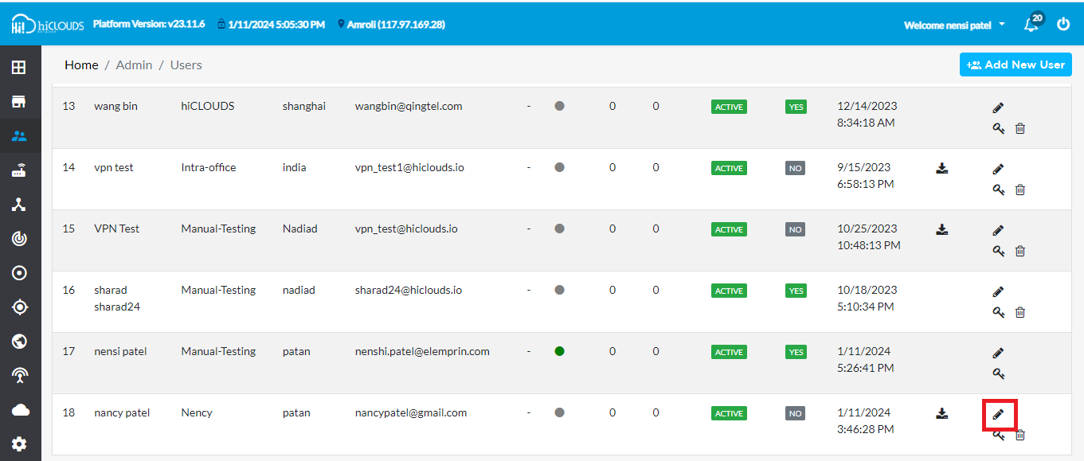Click key icon for nensi patel row

point(999,373)
